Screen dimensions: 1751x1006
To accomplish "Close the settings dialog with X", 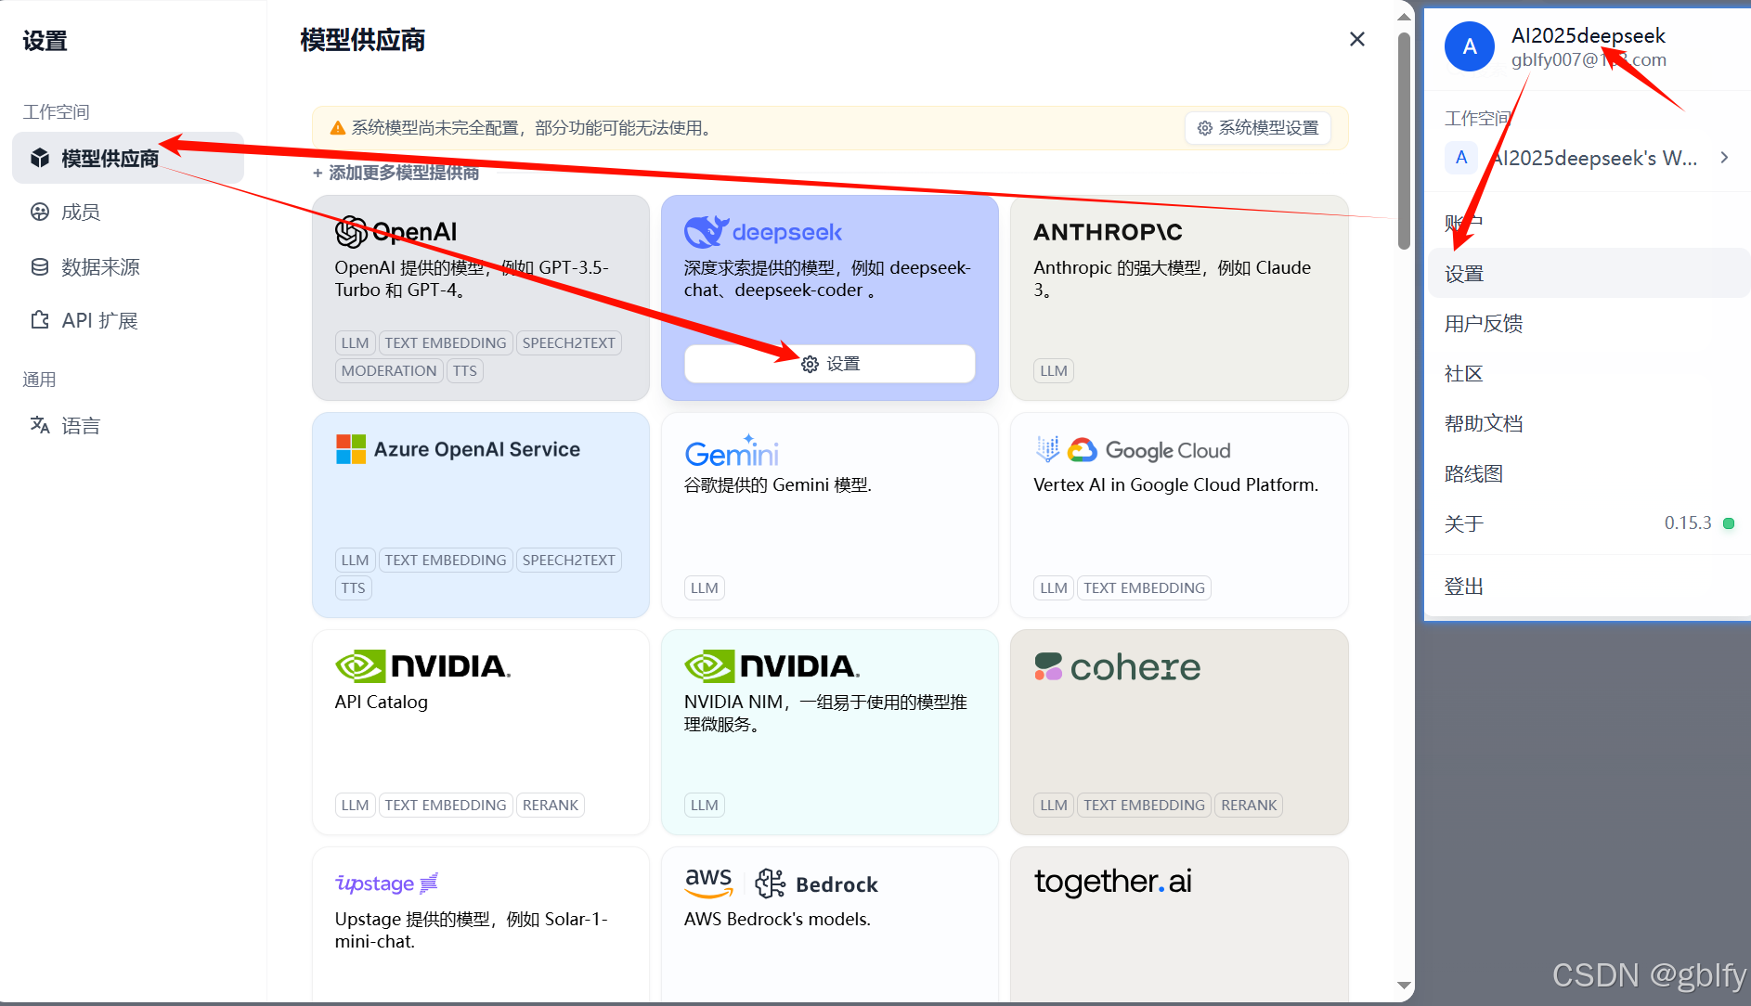I will (1357, 39).
